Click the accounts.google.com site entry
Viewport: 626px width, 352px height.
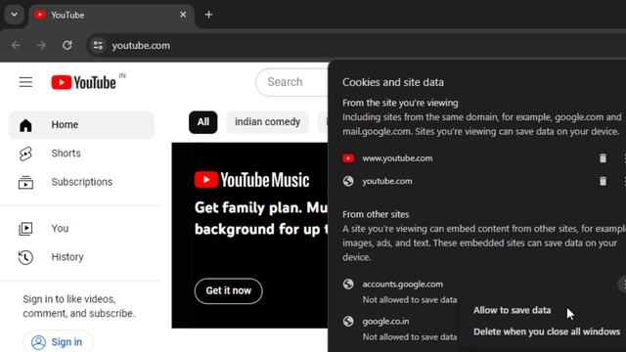coord(402,285)
